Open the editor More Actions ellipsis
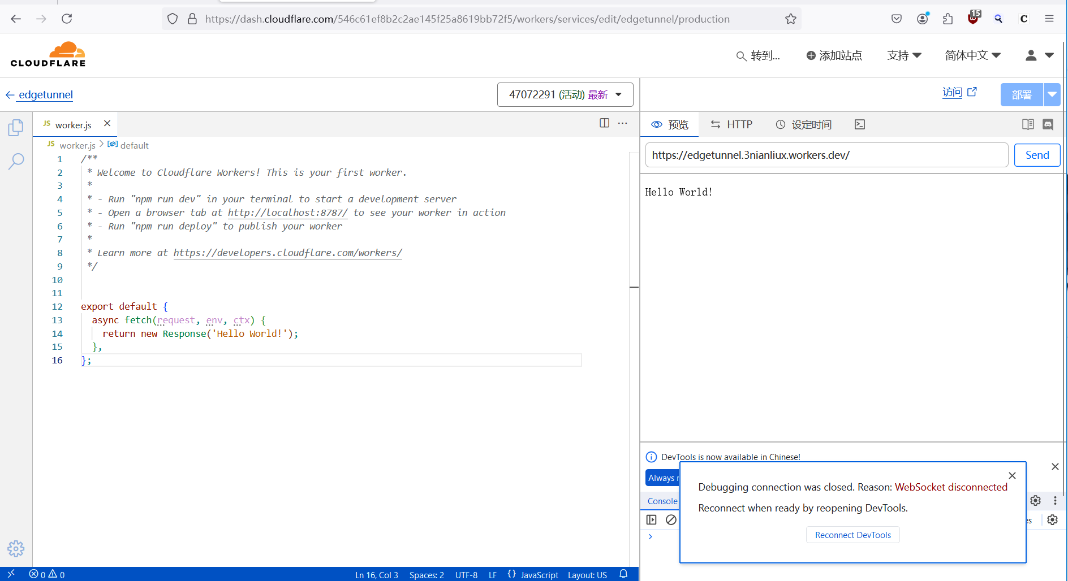 coord(623,123)
